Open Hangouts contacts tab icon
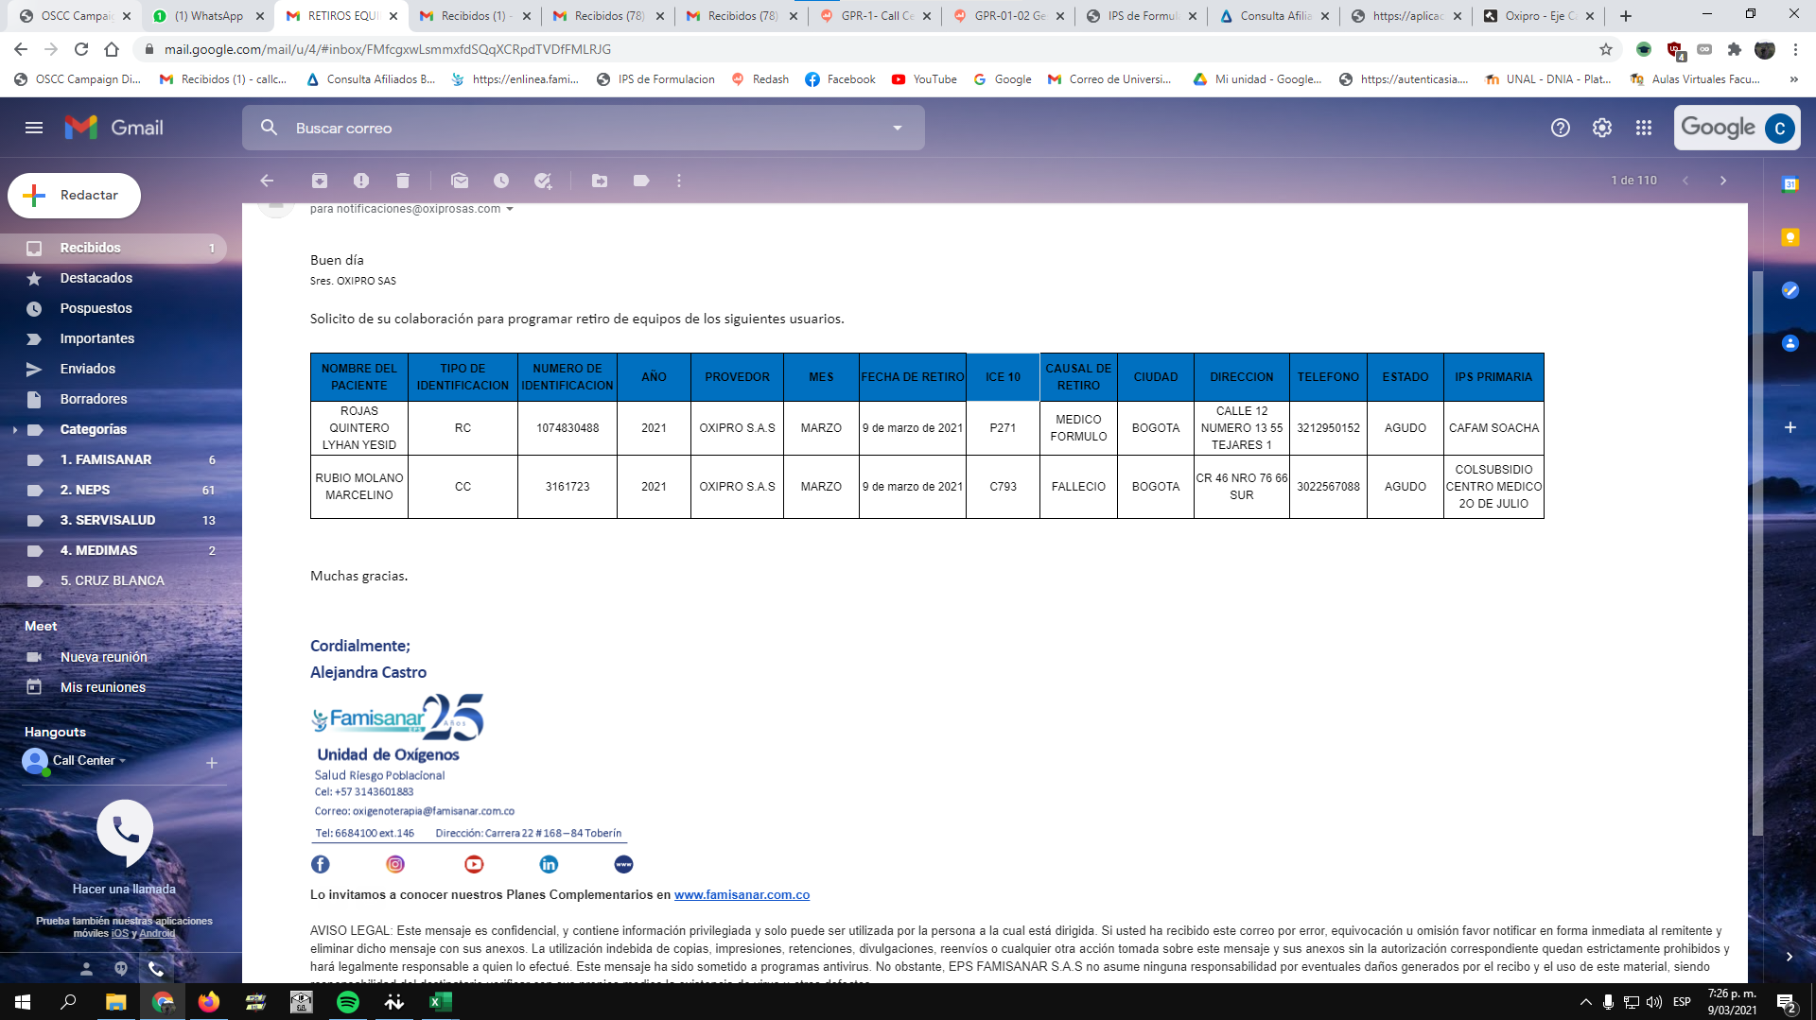Viewport: 1816px width, 1020px height. coord(86,968)
